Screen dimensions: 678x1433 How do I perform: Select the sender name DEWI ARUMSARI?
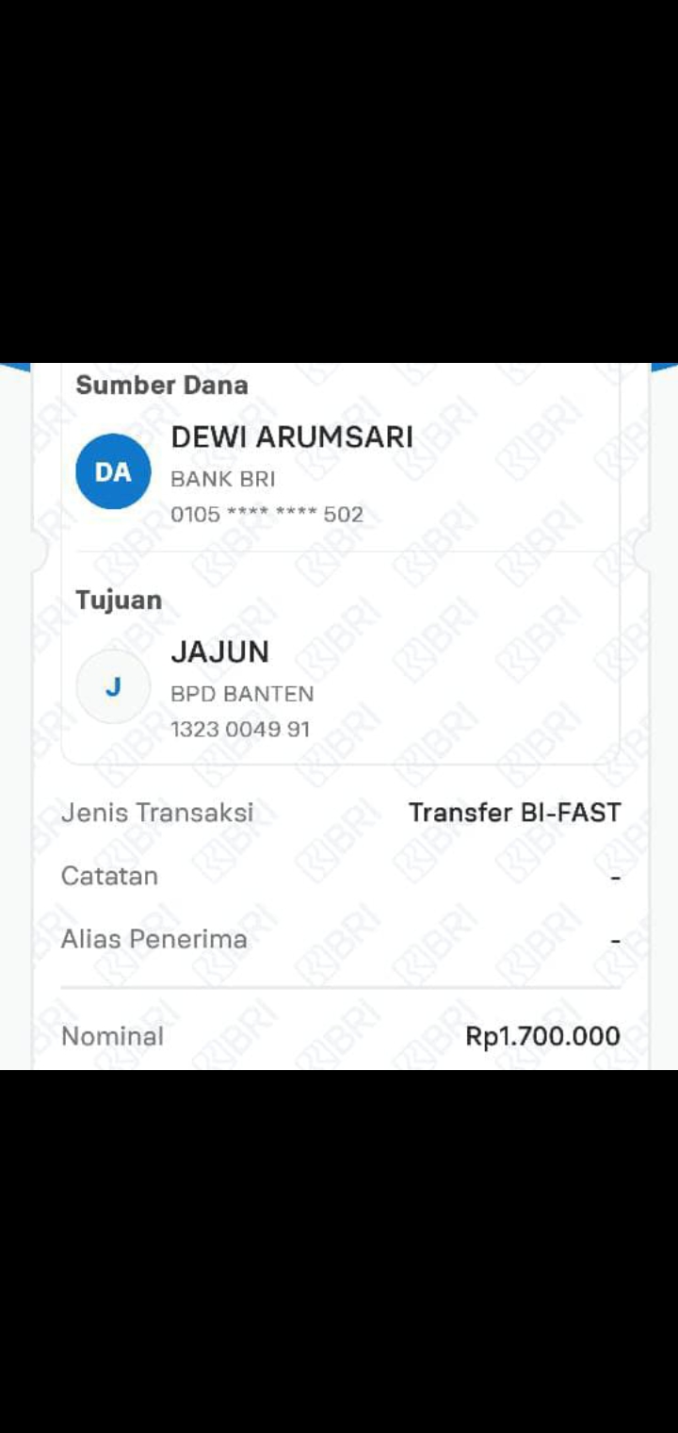coord(292,437)
